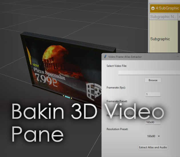
Task: Focus the Select Video File path field
Action: pyautogui.click(x=149, y=73)
